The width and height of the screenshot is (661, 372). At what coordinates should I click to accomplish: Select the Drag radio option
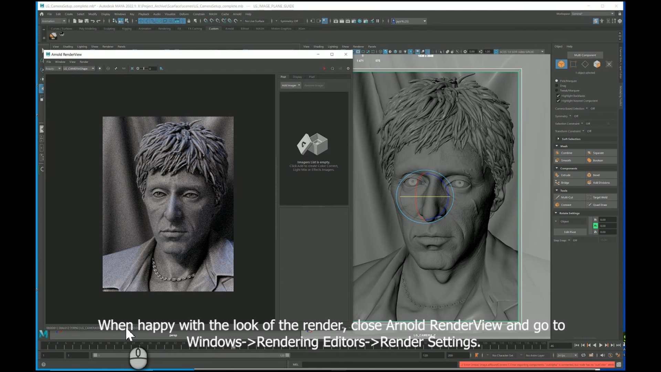tap(557, 86)
